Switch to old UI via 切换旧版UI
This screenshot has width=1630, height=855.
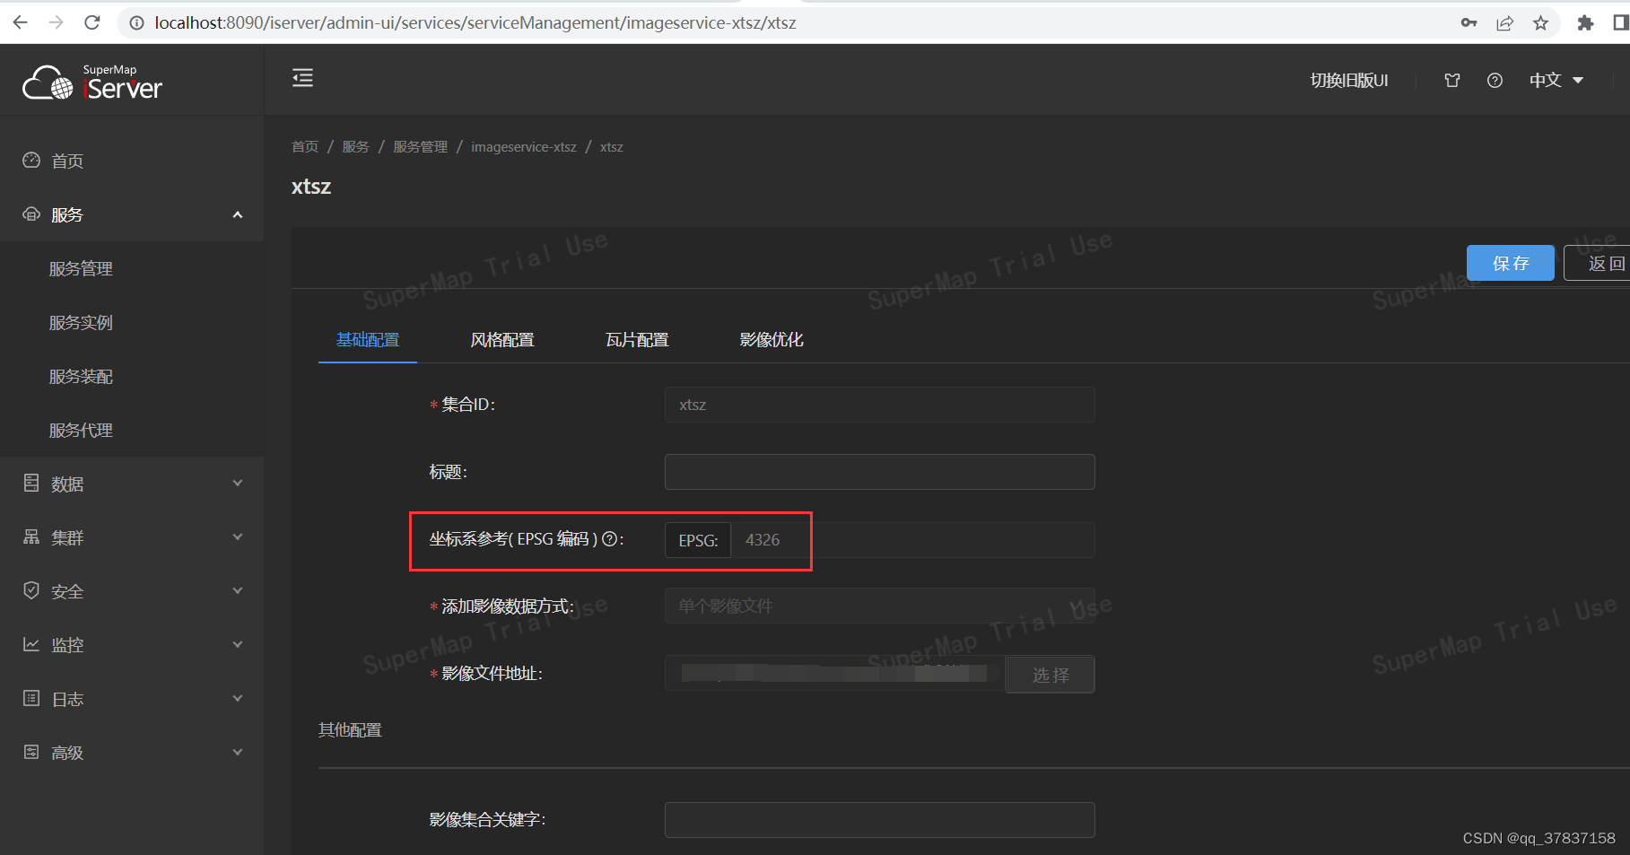(x=1349, y=81)
